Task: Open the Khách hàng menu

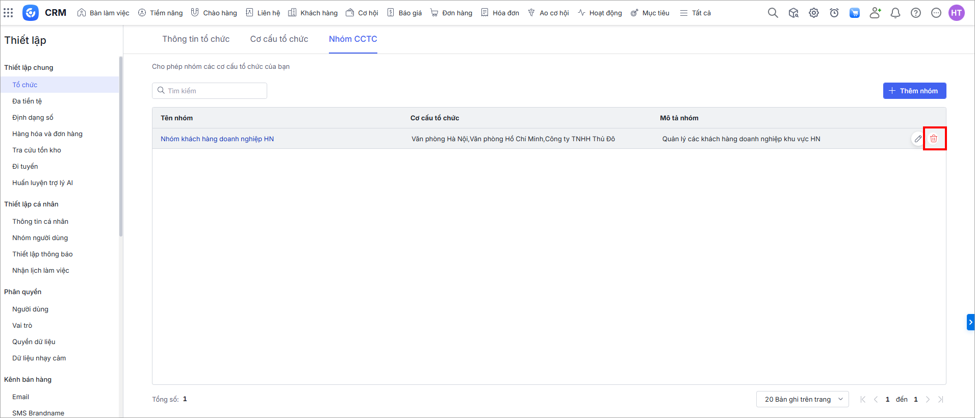Action: [x=313, y=13]
